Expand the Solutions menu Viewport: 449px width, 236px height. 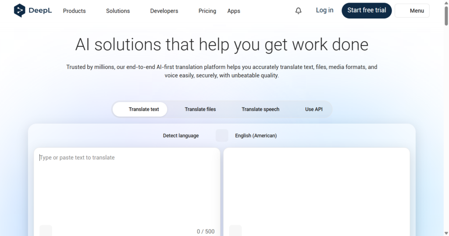pos(118,11)
